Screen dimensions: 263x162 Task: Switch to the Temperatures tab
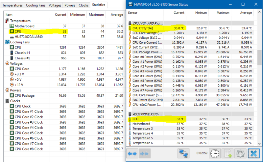(12, 6)
